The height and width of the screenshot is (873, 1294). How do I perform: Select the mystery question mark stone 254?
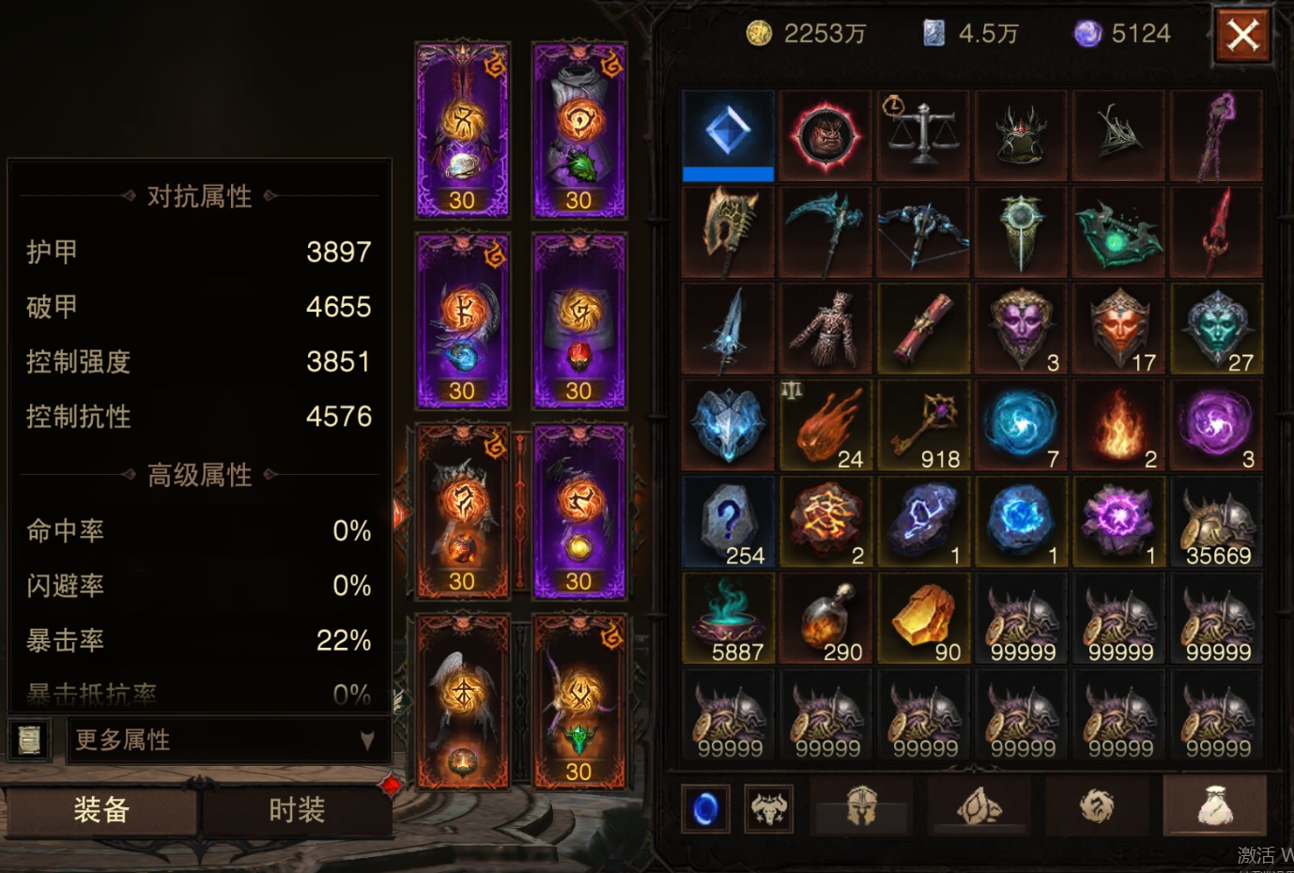click(729, 522)
